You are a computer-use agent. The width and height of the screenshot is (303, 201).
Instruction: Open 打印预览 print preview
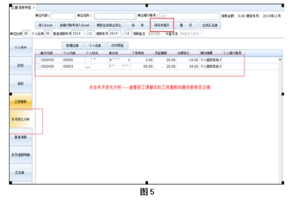(118, 45)
